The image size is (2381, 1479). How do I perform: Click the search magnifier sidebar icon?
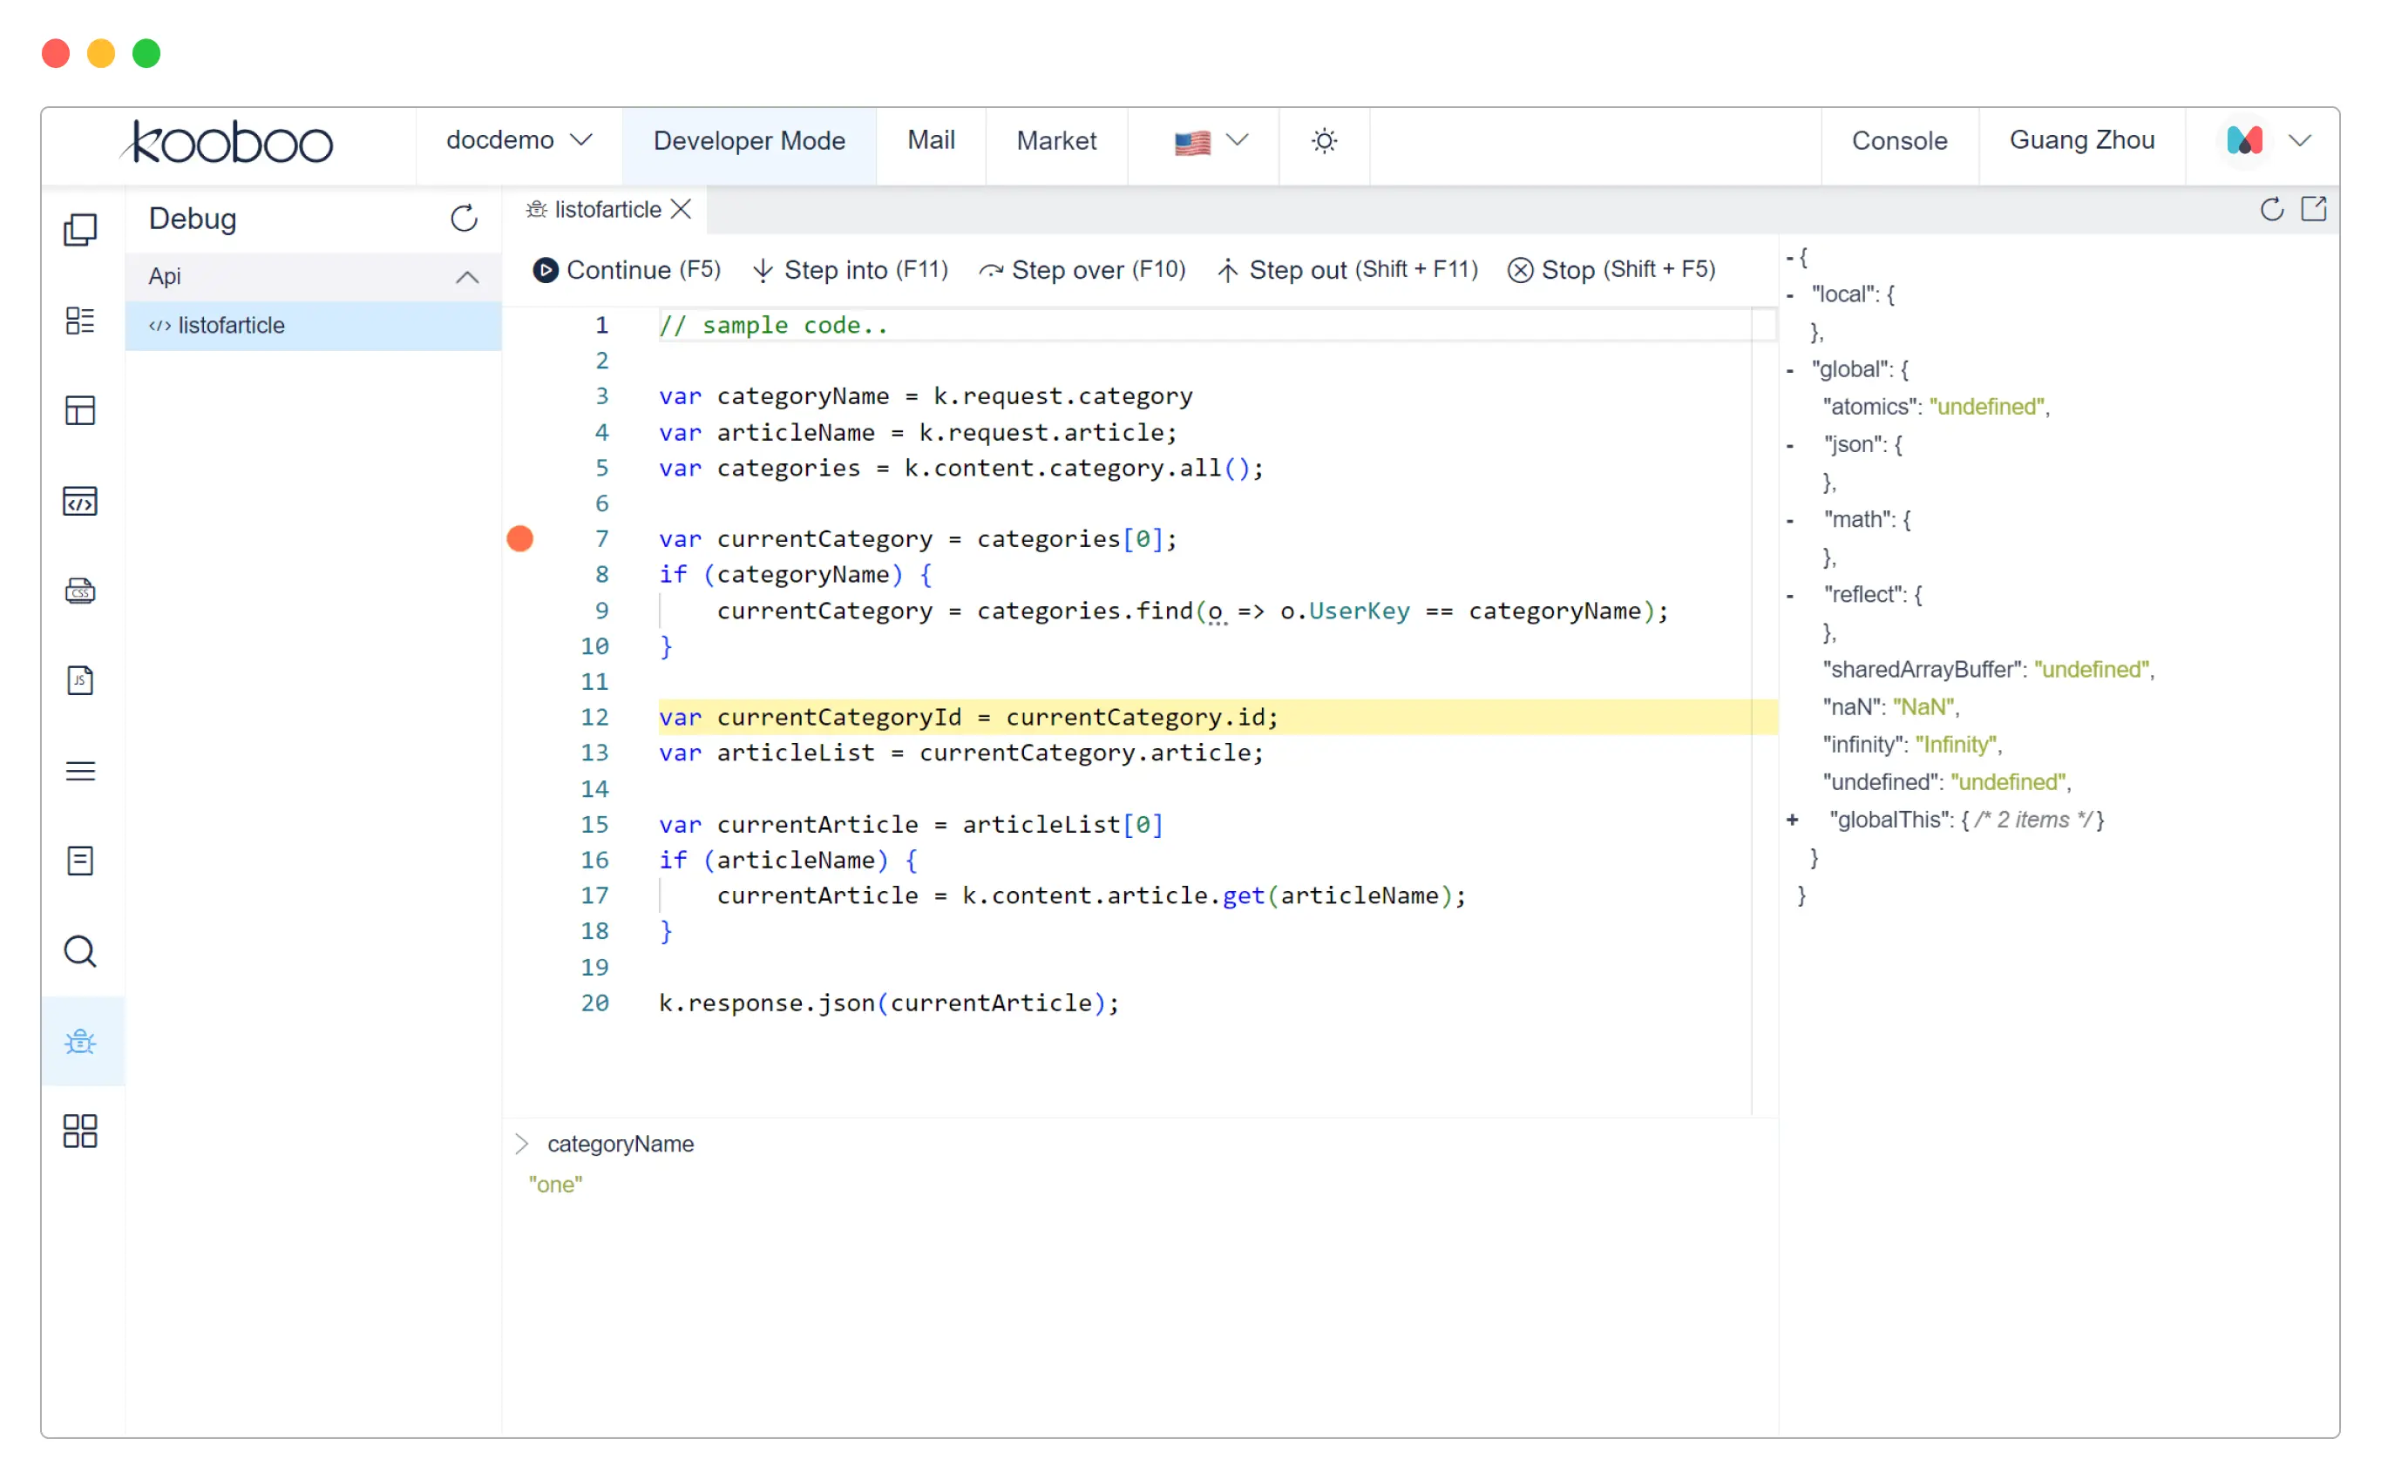(x=80, y=952)
